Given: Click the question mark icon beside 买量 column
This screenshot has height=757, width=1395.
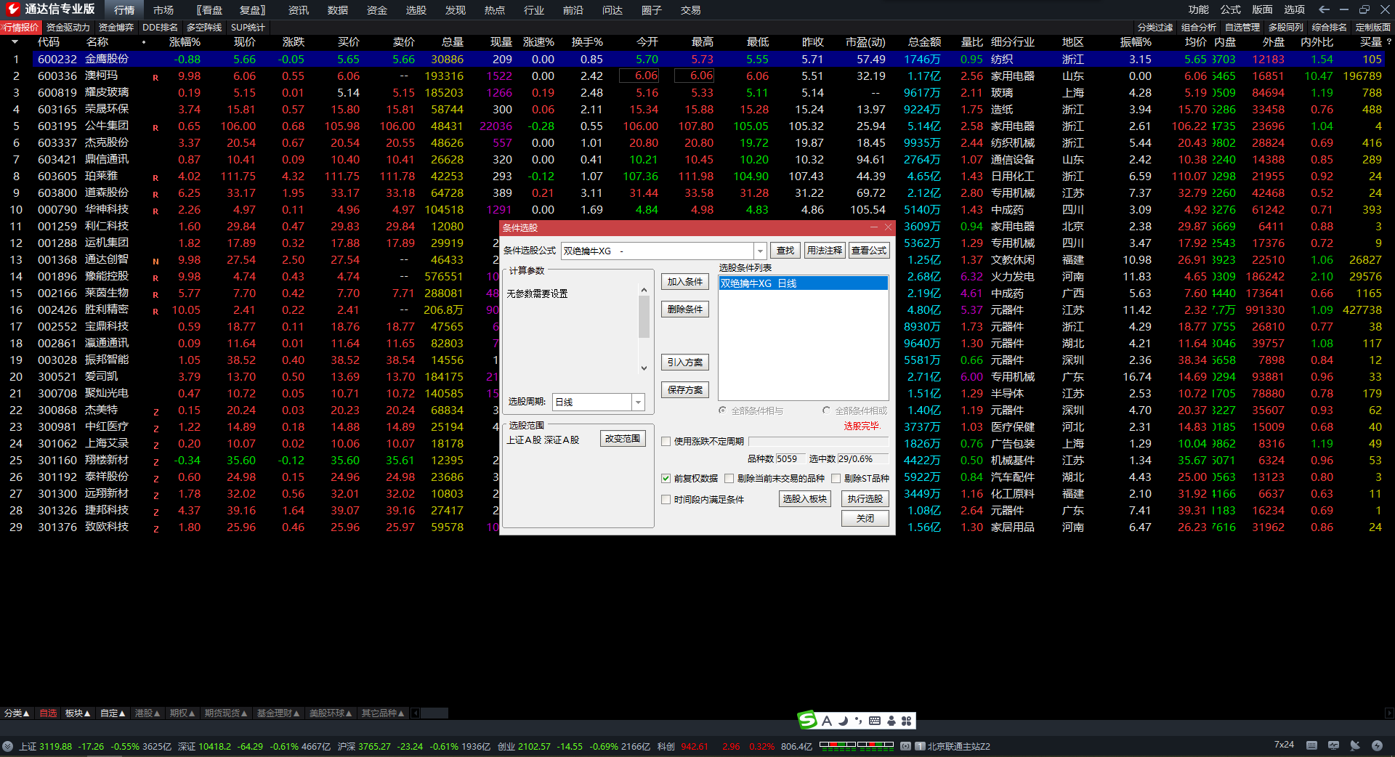Looking at the screenshot, I should coord(1389,42).
